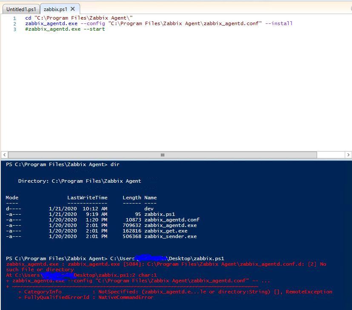The height and width of the screenshot is (310, 352).
Task: Click the --config parameter text
Action: 92,23
